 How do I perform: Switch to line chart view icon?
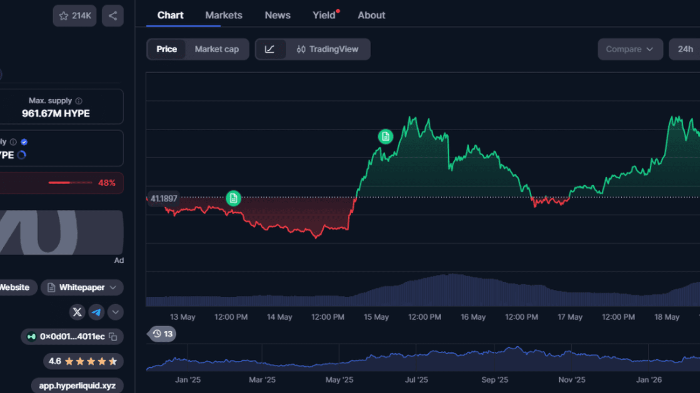click(x=270, y=49)
